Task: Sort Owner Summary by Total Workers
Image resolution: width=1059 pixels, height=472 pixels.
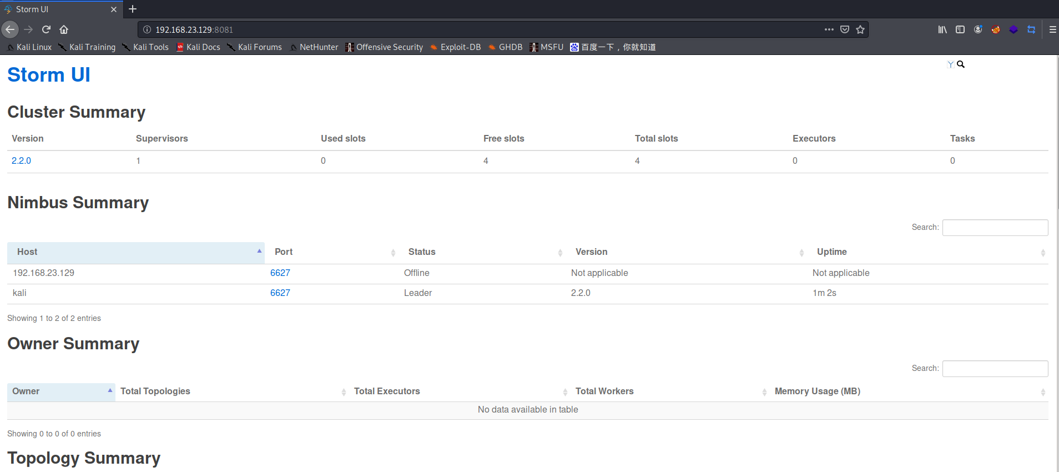Action: [x=670, y=391]
